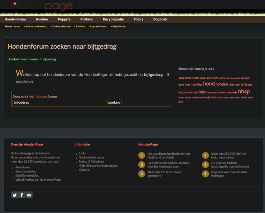
Task: Click HondenForum breadcrumb link
Action: pos(17,59)
